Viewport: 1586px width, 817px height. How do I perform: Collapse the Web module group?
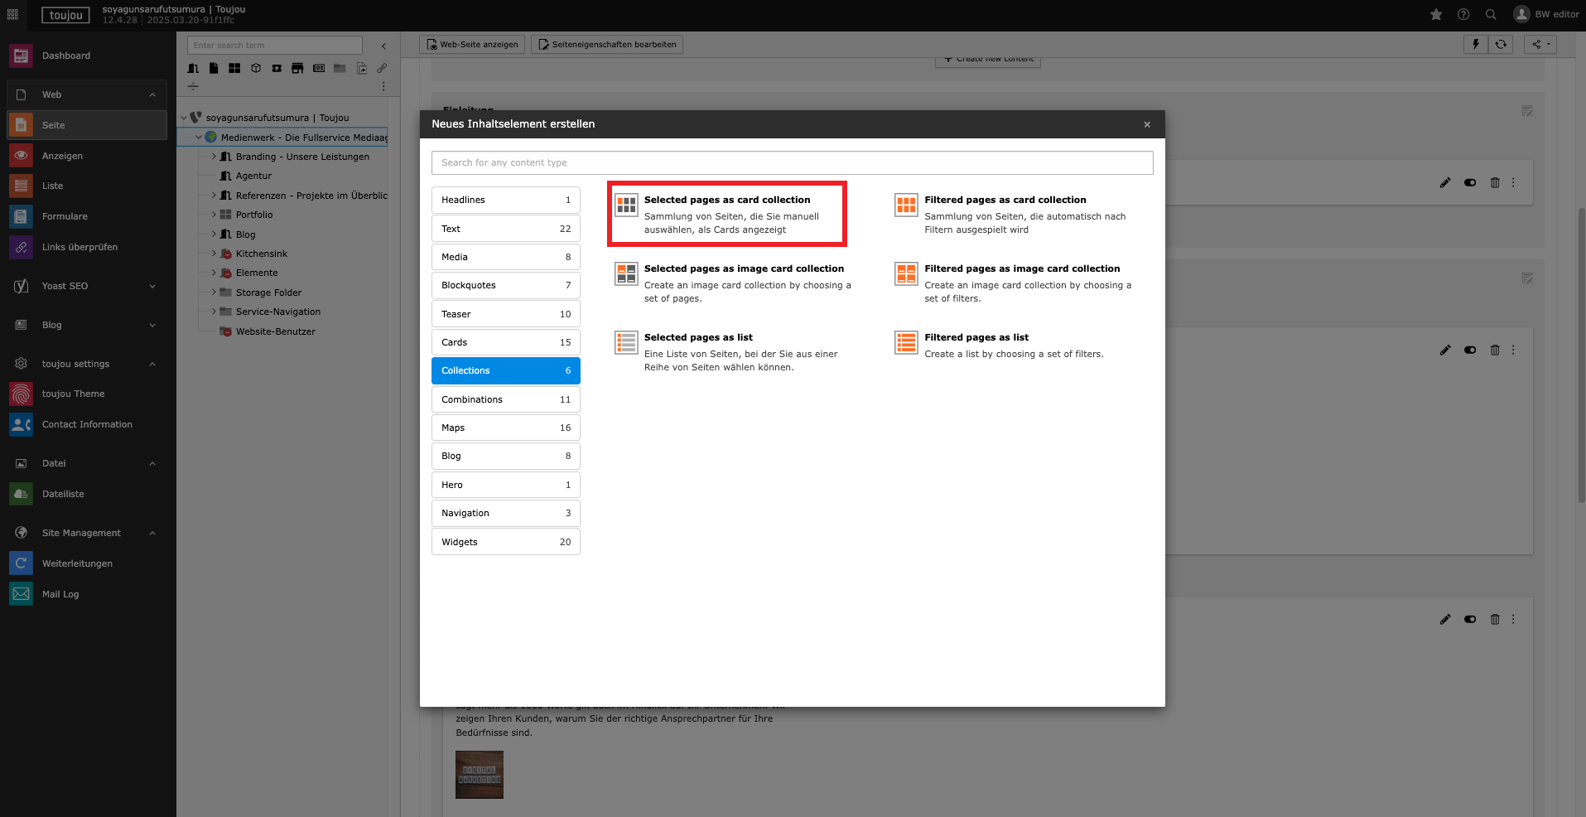coord(152,94)
